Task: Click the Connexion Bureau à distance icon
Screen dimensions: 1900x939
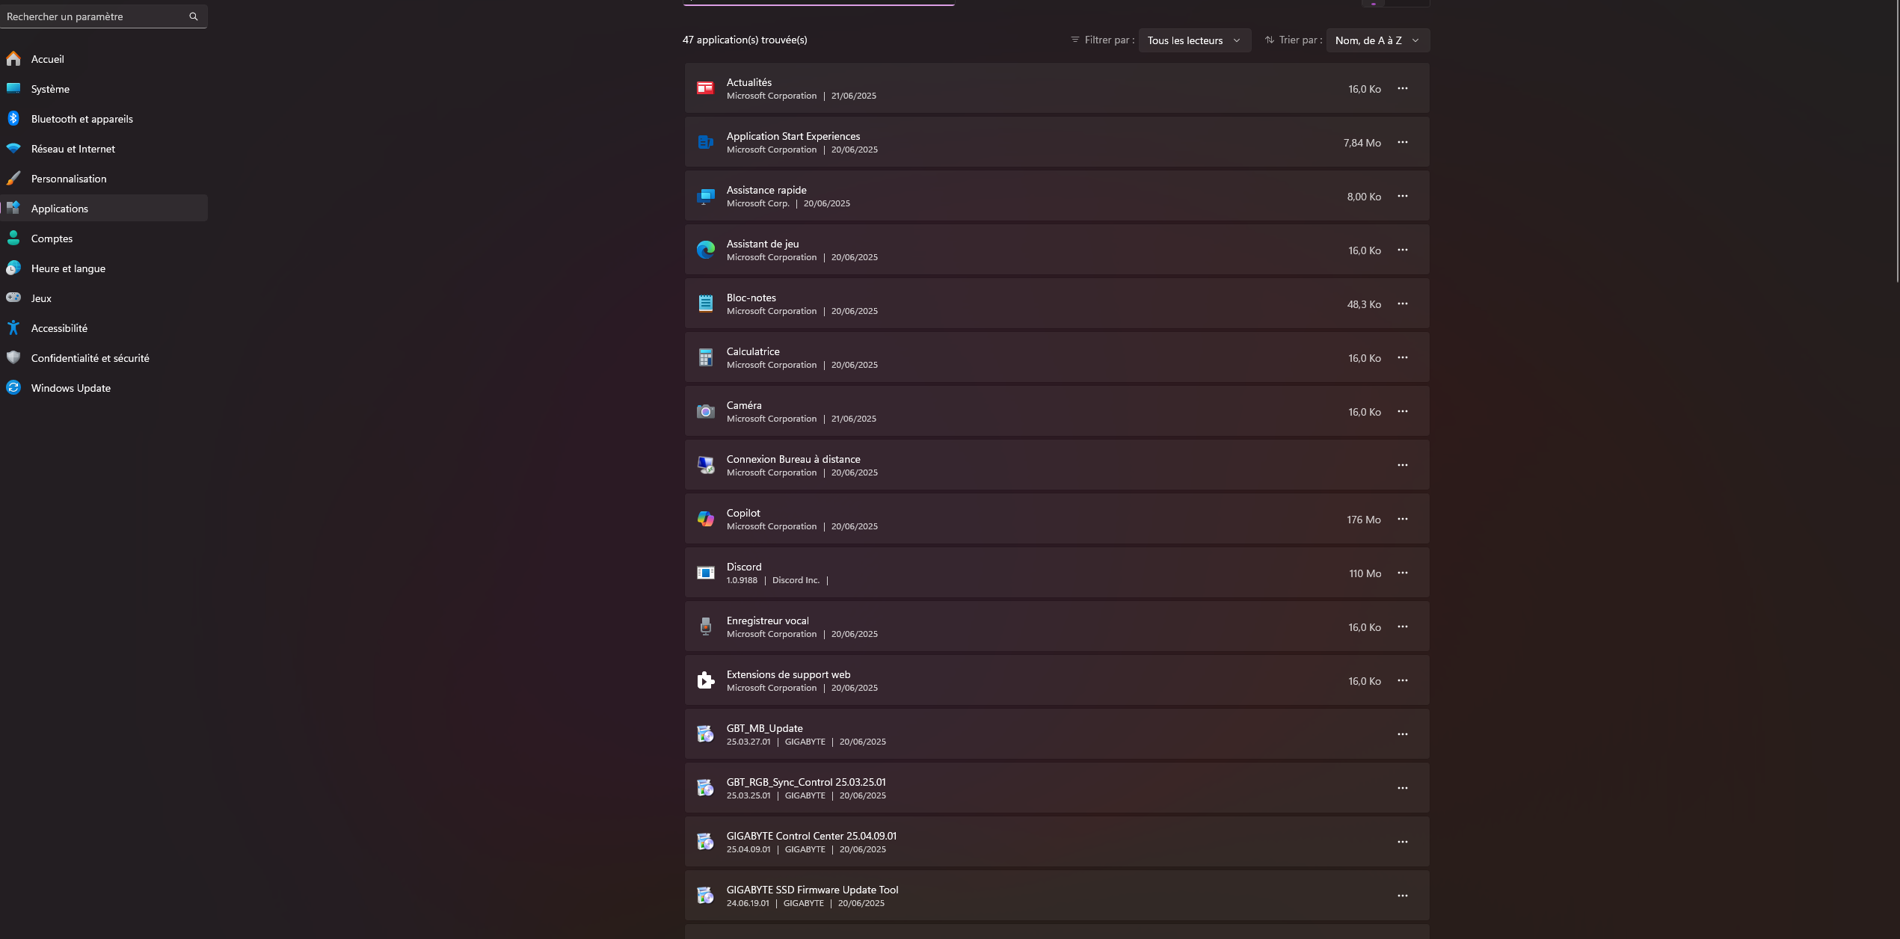Action: point(705,465)
